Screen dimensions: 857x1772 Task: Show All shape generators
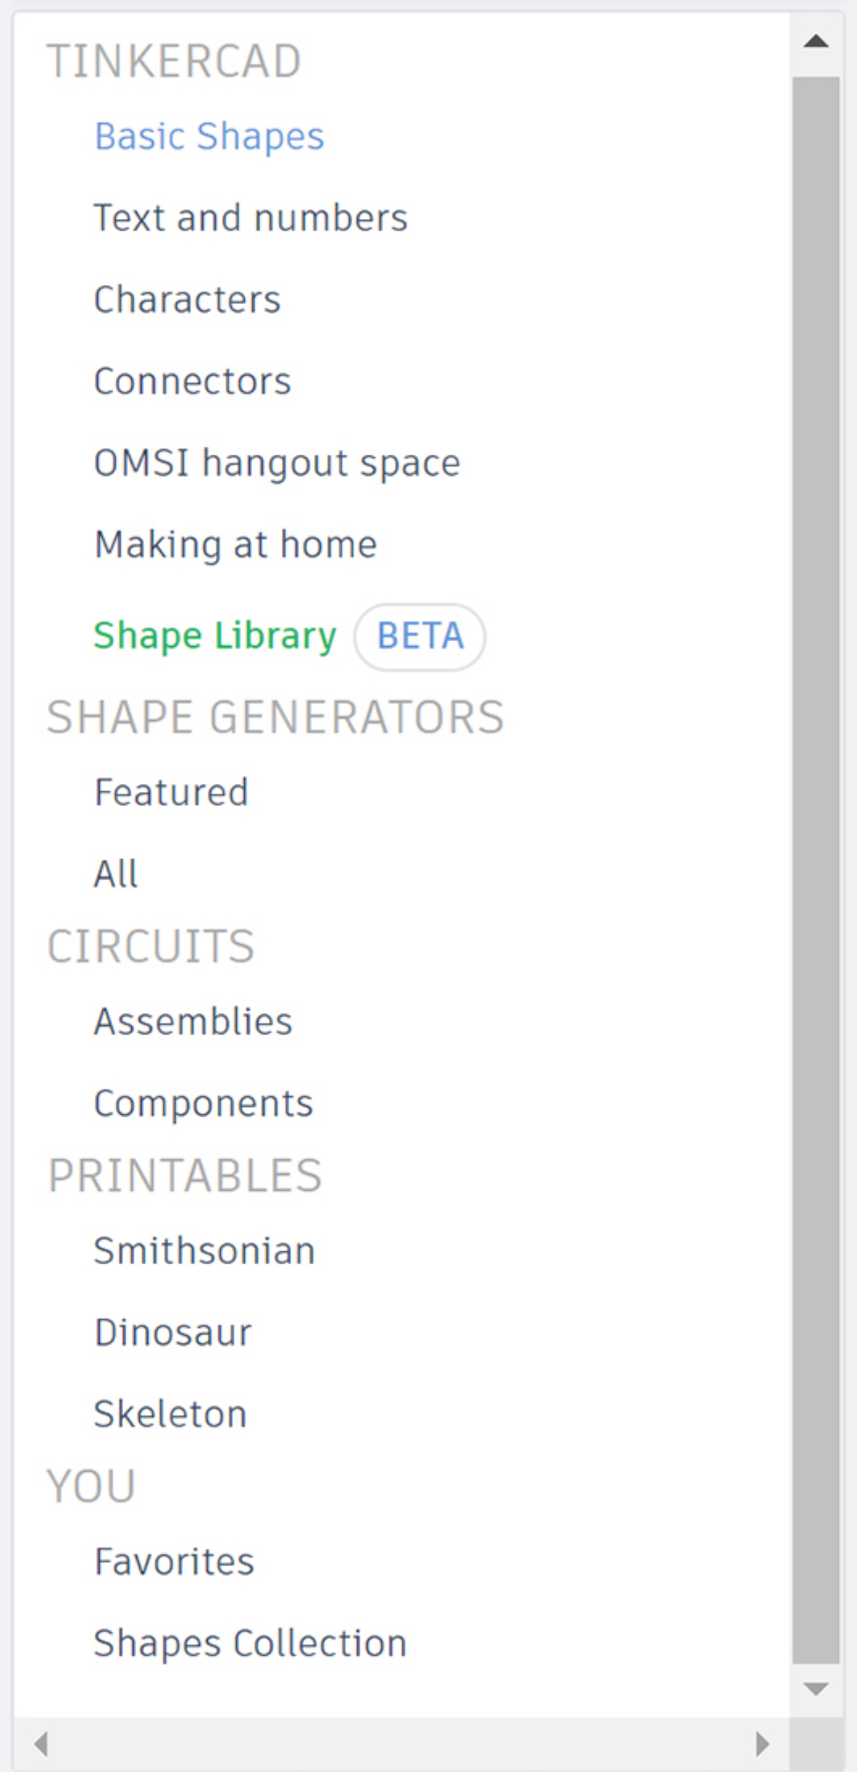pos(116,874)
